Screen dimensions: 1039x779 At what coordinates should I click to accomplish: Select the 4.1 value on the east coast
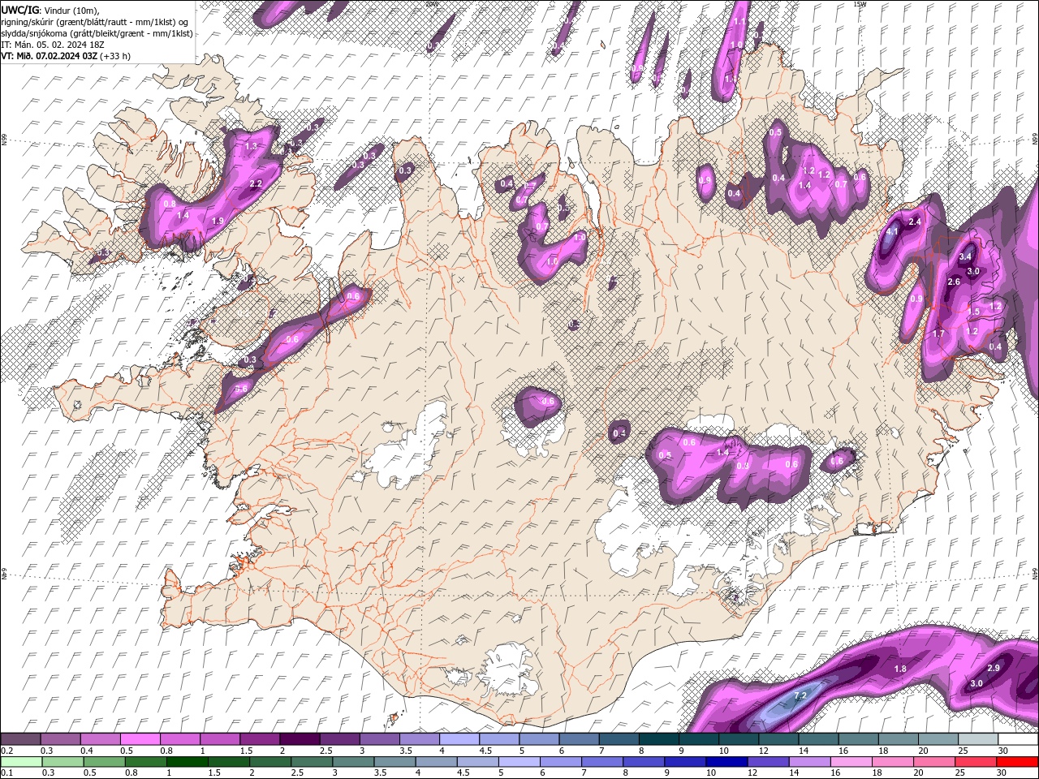892,231
